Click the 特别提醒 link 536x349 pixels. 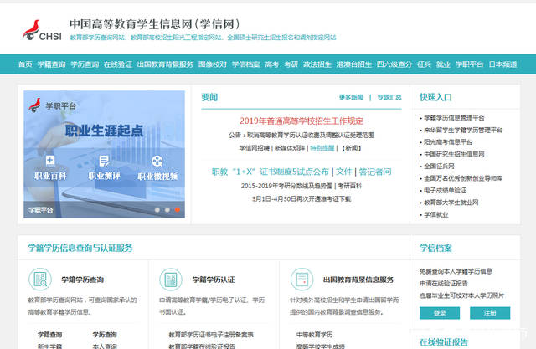coord(322,148)
